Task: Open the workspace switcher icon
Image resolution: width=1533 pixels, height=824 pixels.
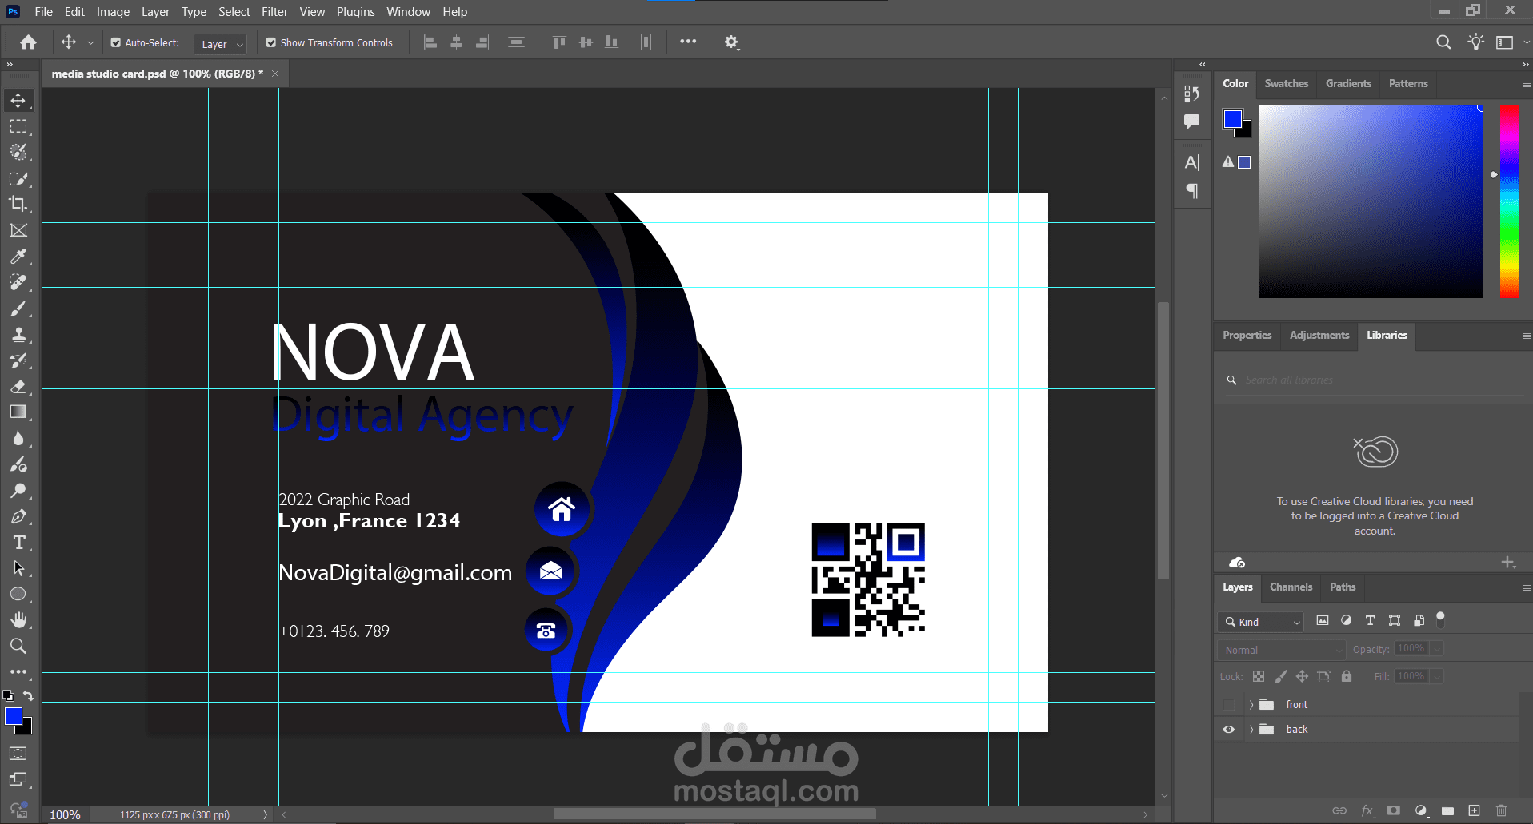Action: coord(1505,42)
